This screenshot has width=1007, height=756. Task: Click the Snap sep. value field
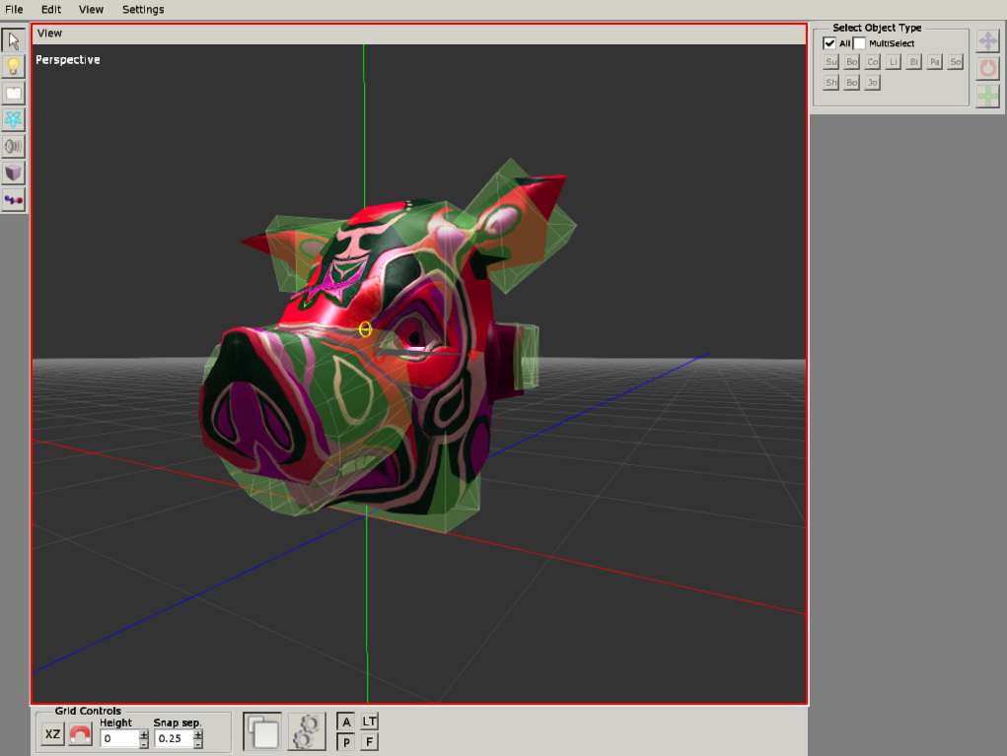click(173, 738)
